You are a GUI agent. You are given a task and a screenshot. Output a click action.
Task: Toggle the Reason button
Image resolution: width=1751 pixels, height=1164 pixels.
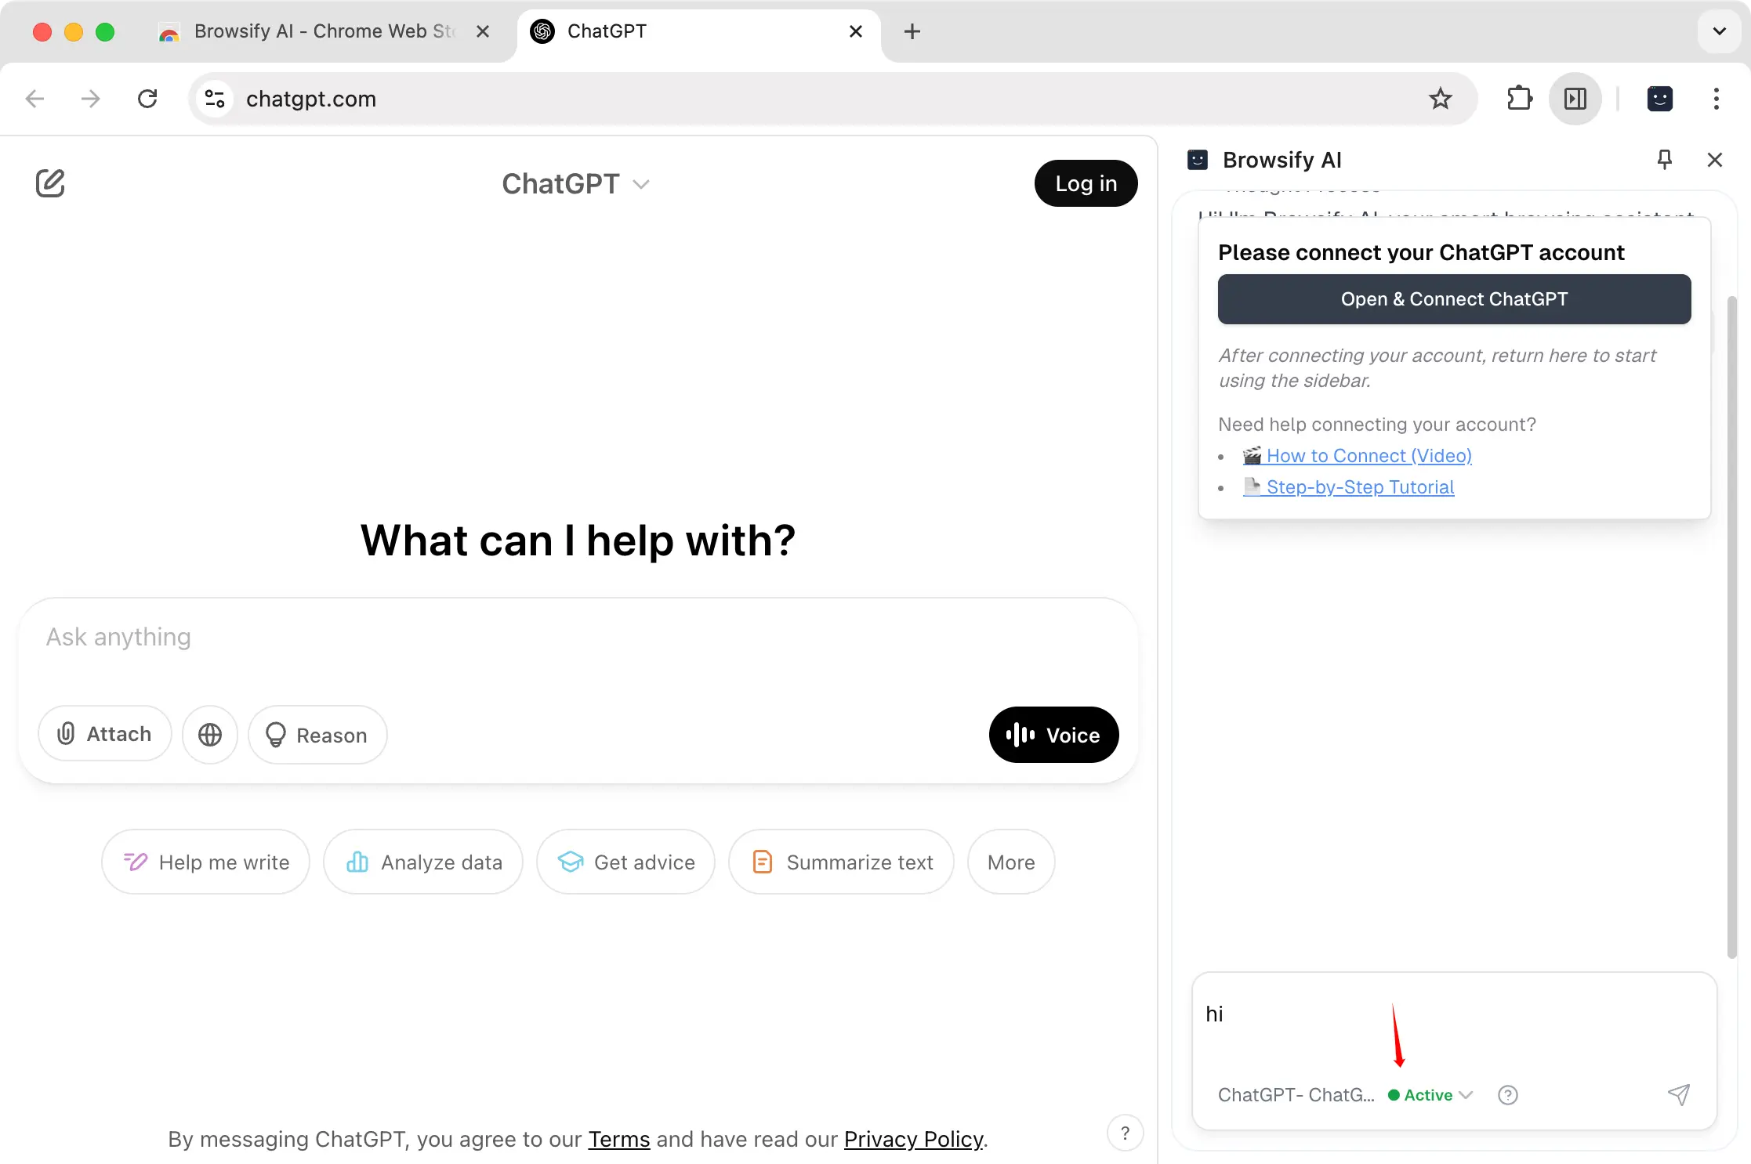(317, 735)
